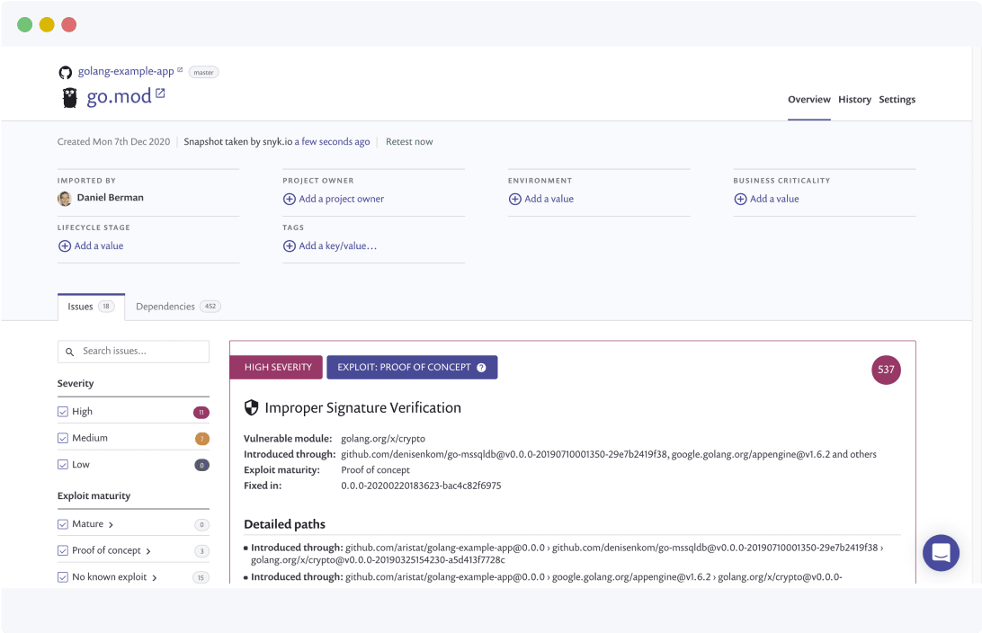This screenshot has width=982, height=633.
Task: Click the Daniel Berman name
Action: click(111, 198)
